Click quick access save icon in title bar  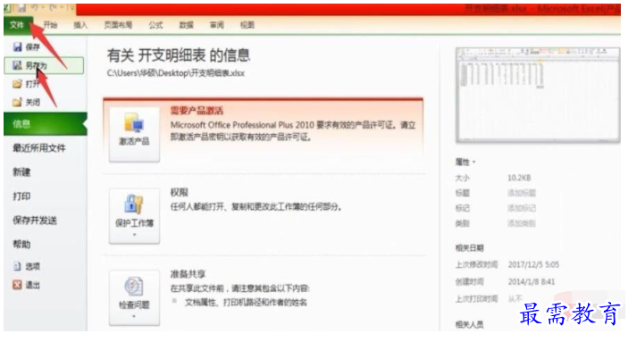pos(22,8)
